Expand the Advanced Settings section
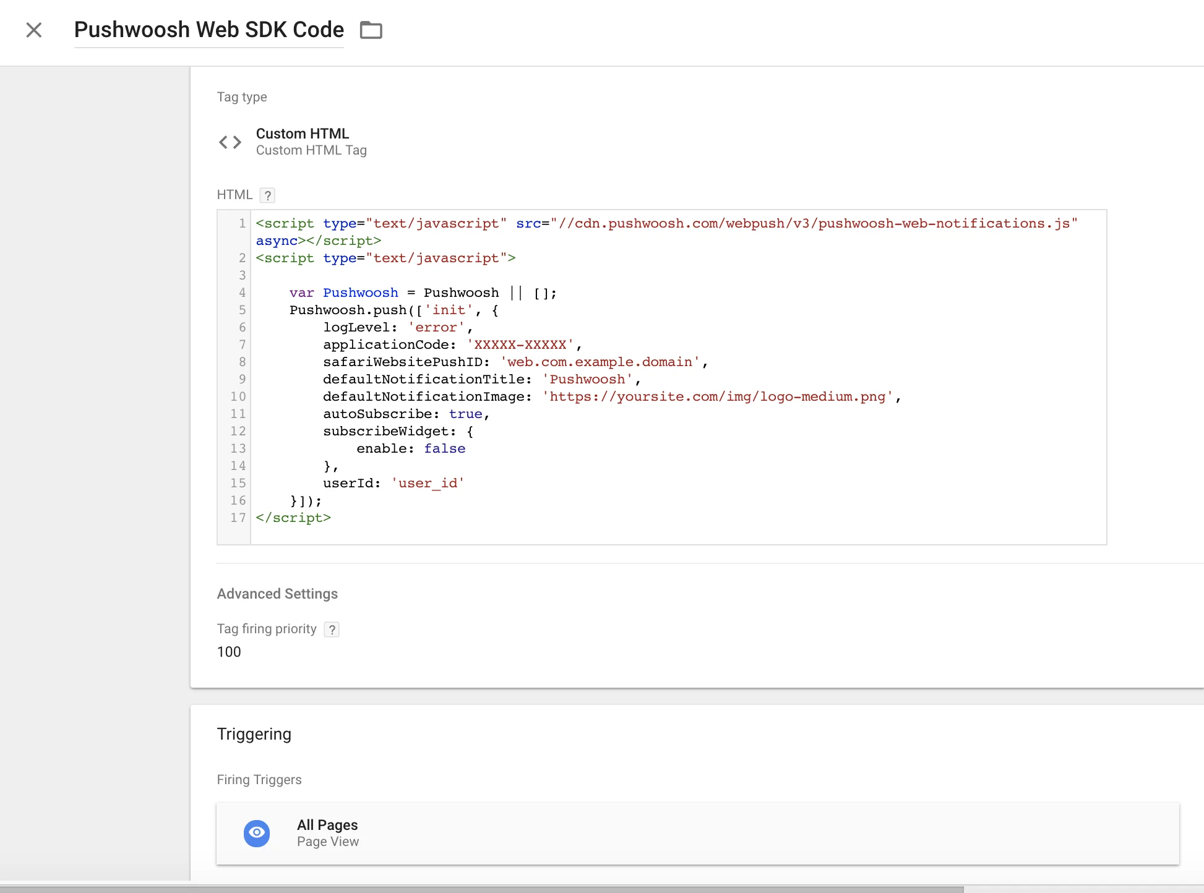Screen dimensions: 1204x893 (277, 594)
